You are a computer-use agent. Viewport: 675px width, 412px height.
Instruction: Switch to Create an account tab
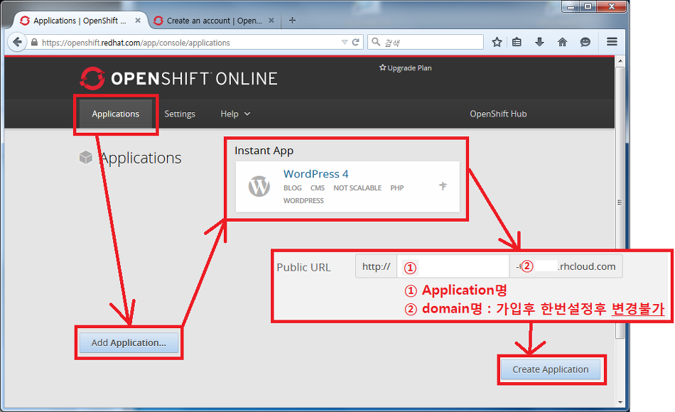[214, 21]
